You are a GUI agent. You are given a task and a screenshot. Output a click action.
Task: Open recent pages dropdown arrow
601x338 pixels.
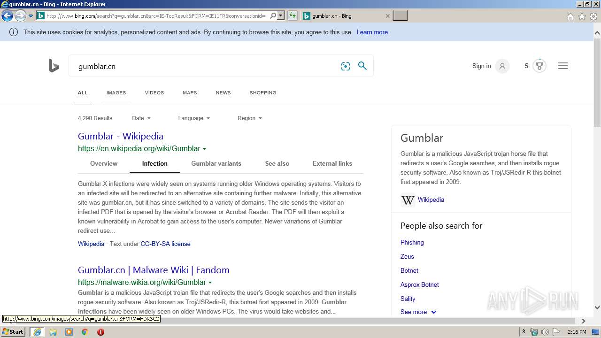[x=31, y=16]
